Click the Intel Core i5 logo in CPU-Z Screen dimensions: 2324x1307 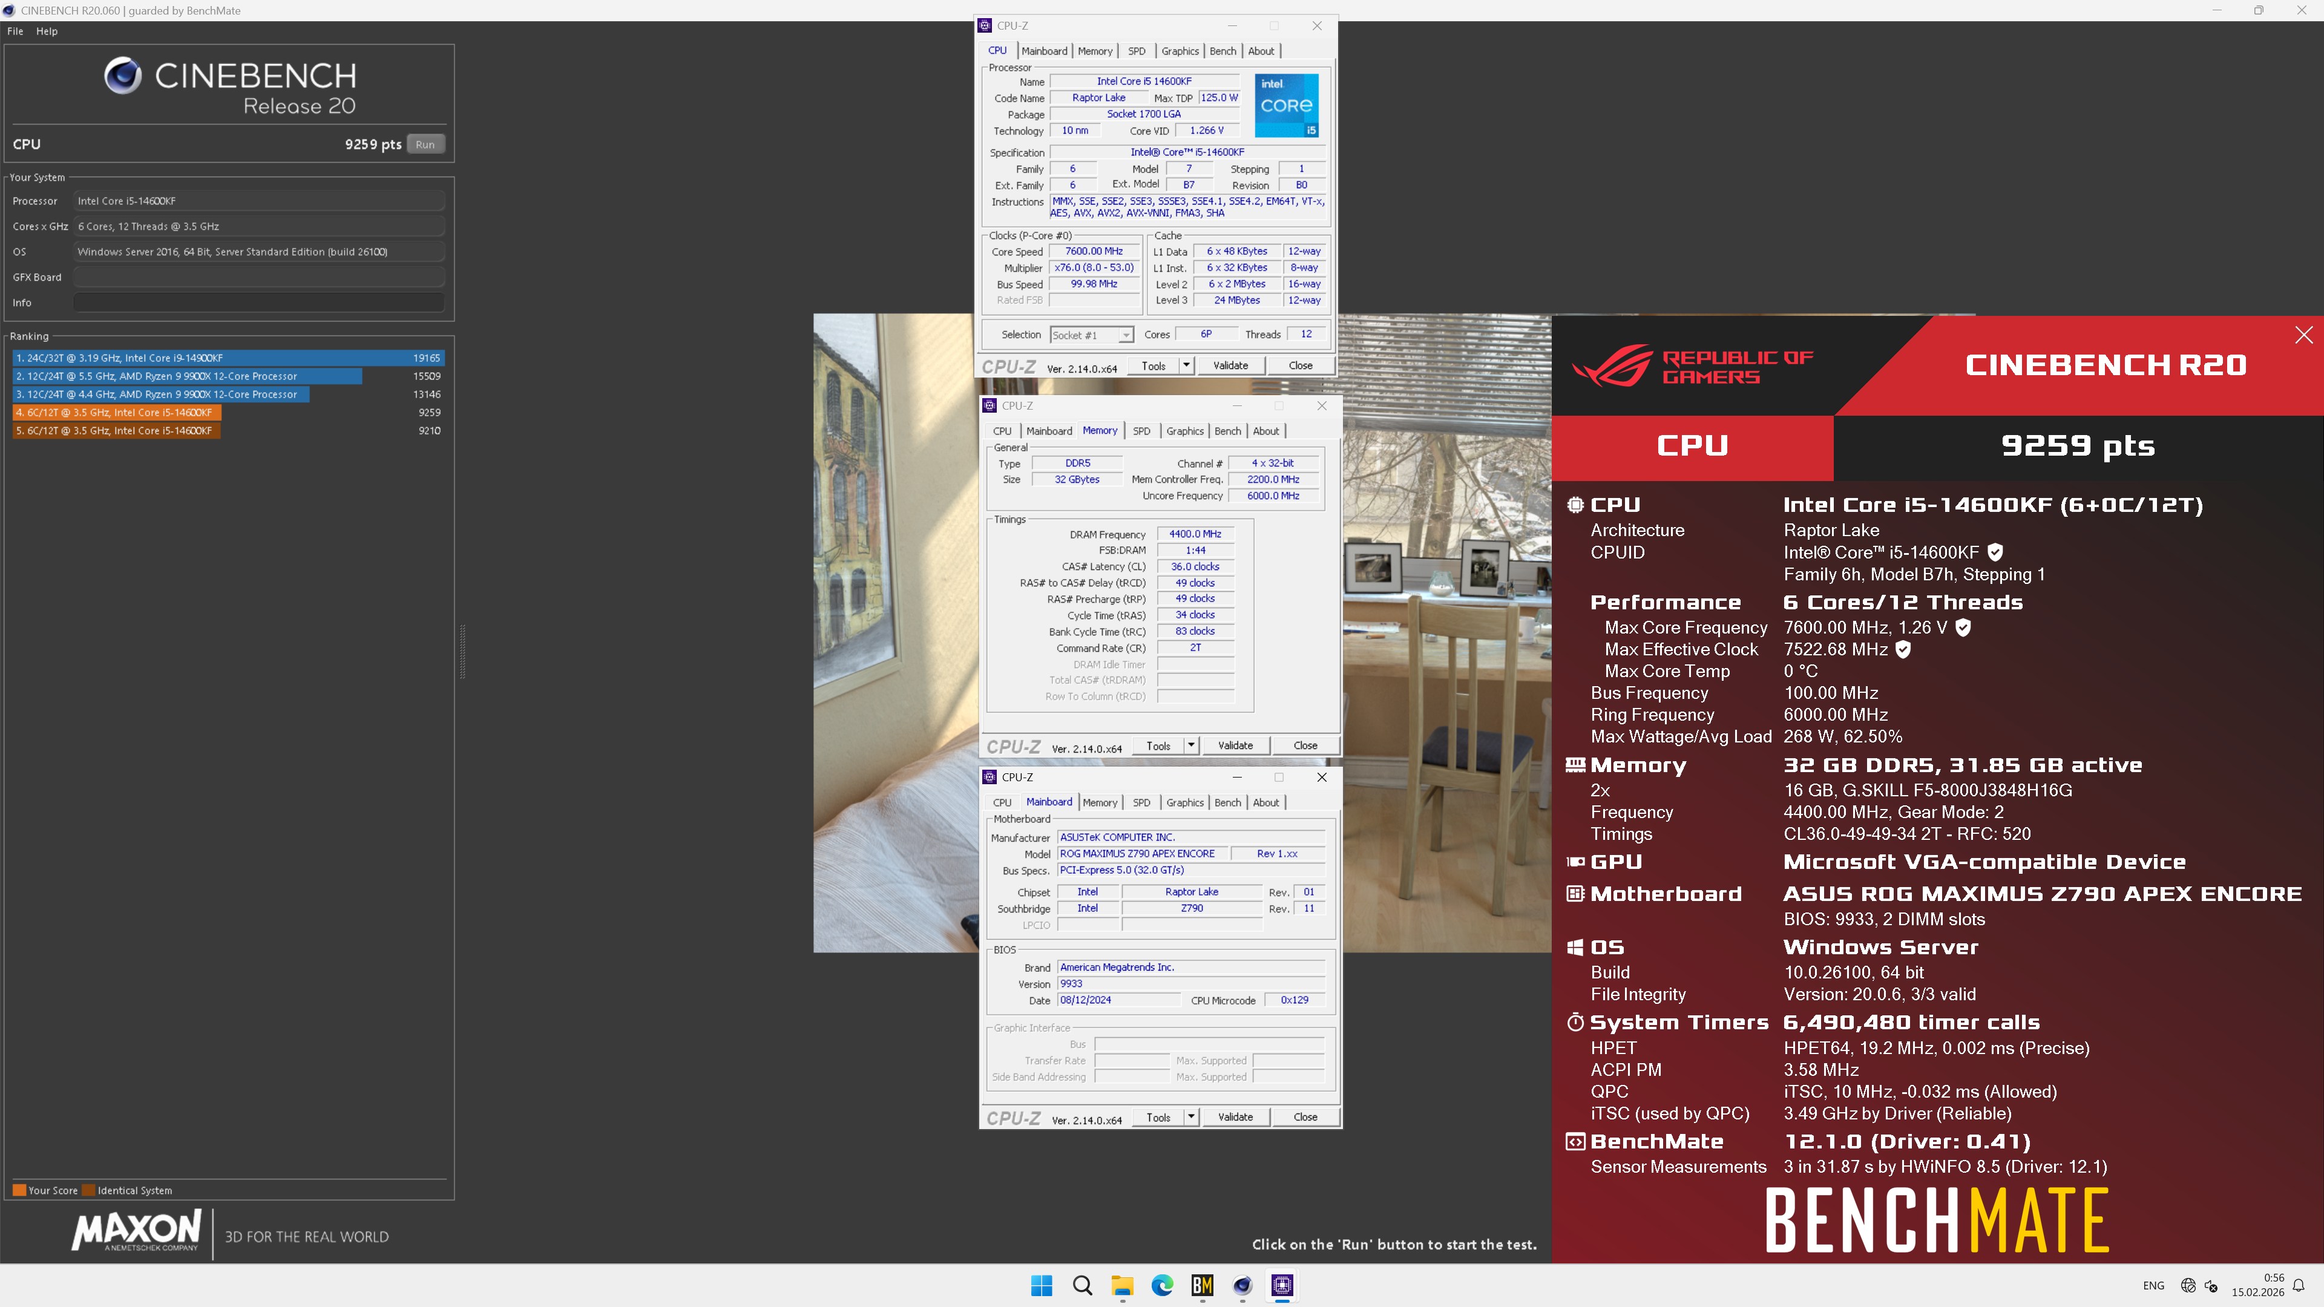[1287, 105]
